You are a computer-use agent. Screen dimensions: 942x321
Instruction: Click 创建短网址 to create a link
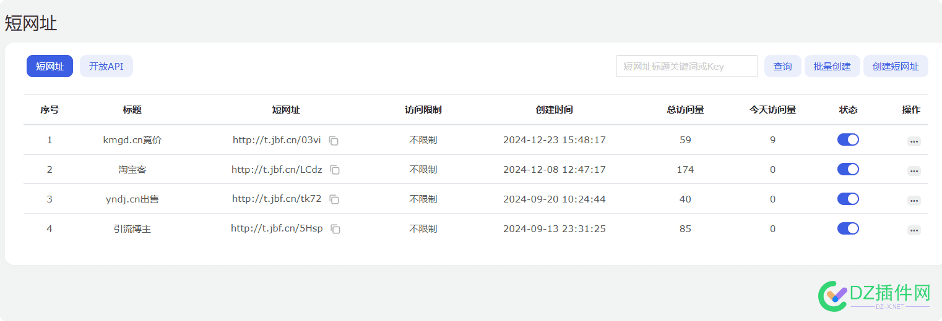coord(895,66)
